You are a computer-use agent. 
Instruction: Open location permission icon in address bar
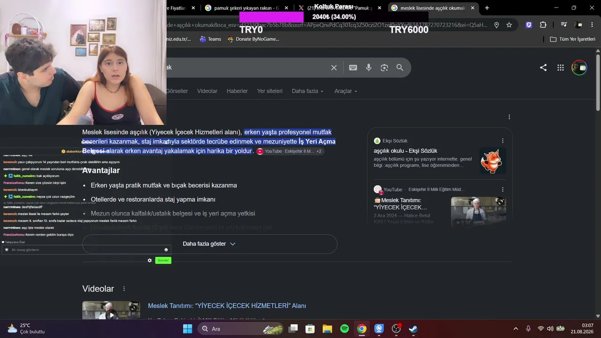[496, 25]
